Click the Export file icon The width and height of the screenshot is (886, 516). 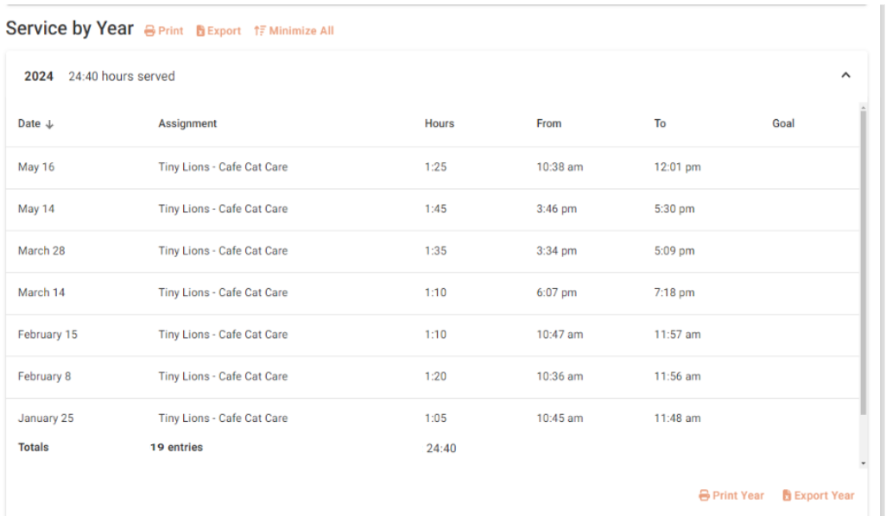(200, 31)
